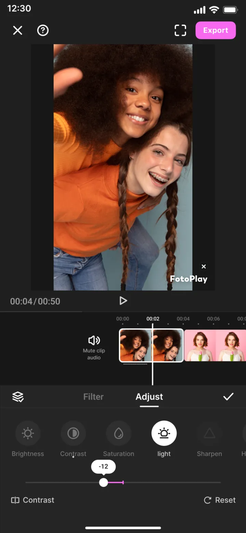Open the help question mark icon

[x=43, y=30]
